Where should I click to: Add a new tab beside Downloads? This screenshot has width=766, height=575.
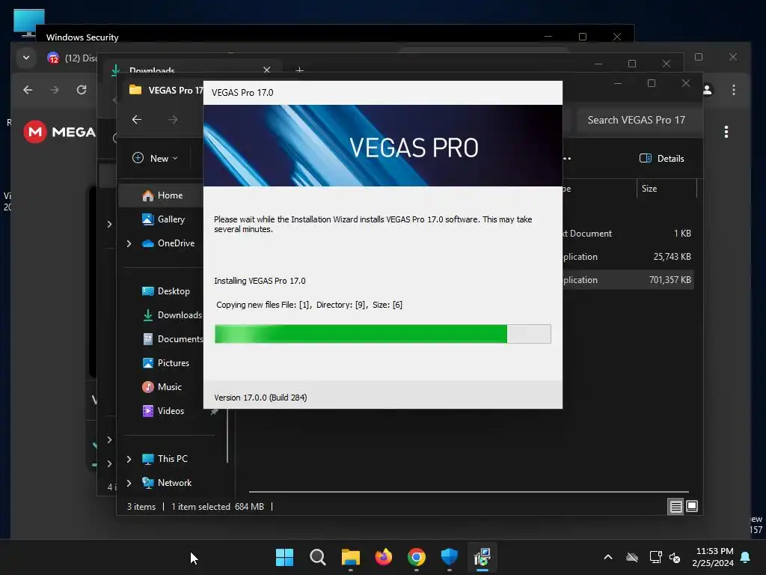(x=299, y=70)
